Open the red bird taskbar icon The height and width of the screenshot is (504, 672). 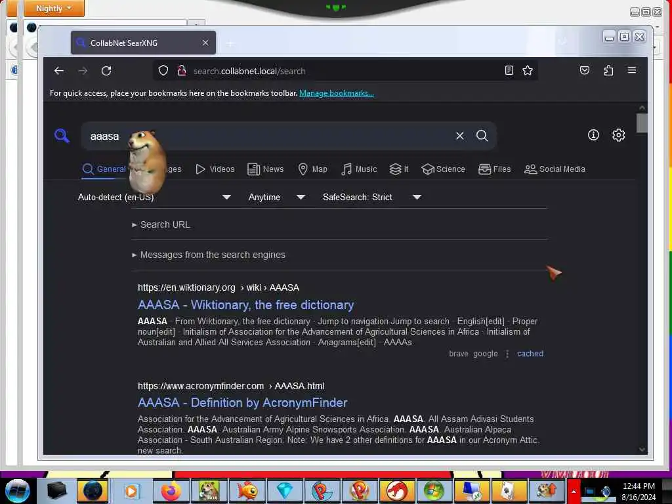tap(397, 490)
